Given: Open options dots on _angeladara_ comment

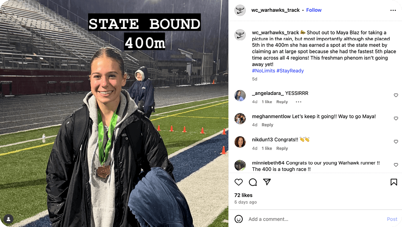Looking at the screenshot, I should click(x=298, y=102).
